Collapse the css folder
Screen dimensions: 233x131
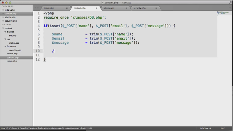click(x=5, y=39)
